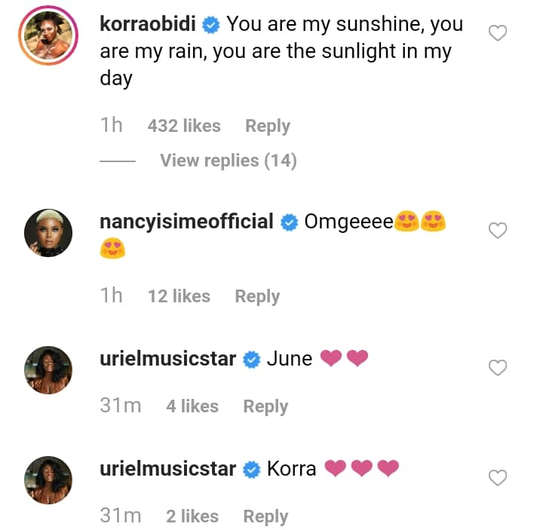Open nancyisimeofficial's profile picture
Viewport: 543px width, 530px height.
[x=48, y=234]
